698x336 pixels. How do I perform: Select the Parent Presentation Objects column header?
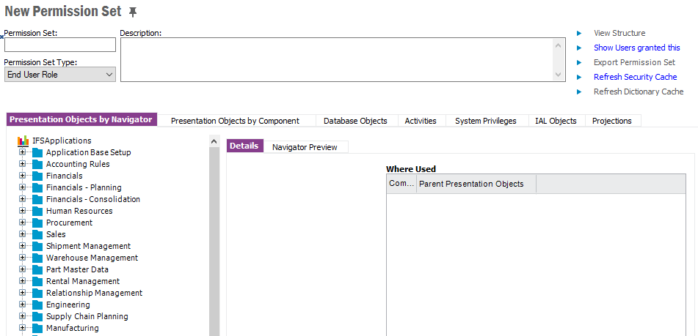[x=476, y=184]
